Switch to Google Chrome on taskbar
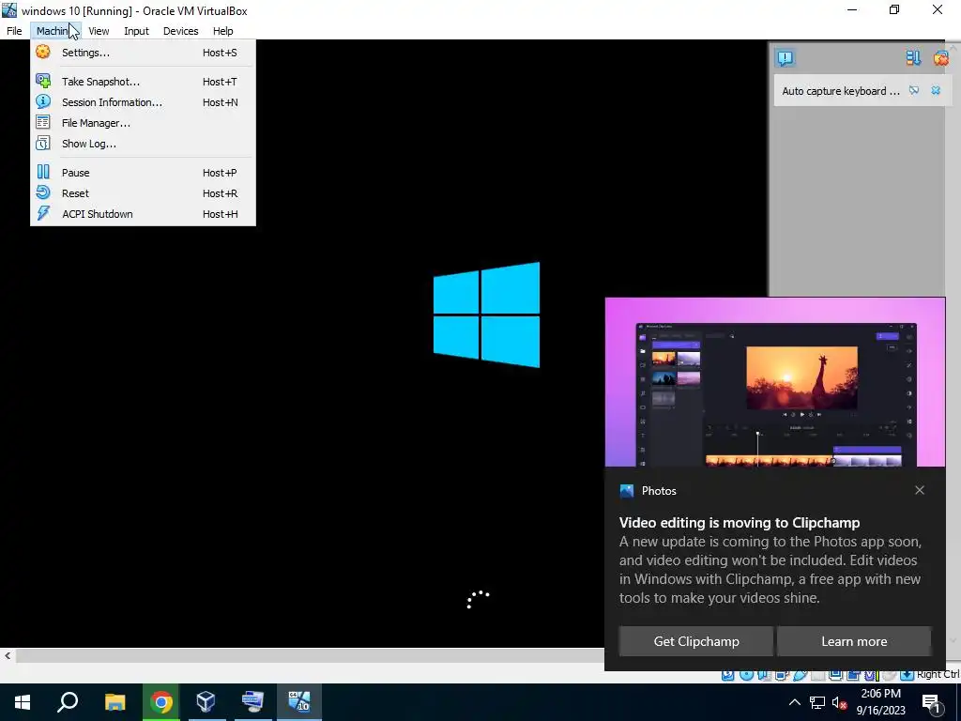 coord(160,702)
